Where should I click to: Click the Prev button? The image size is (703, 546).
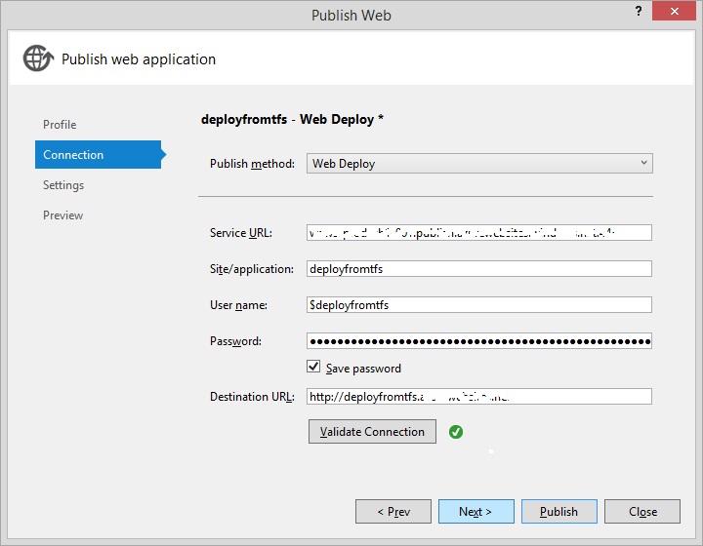tap(393, 511)
